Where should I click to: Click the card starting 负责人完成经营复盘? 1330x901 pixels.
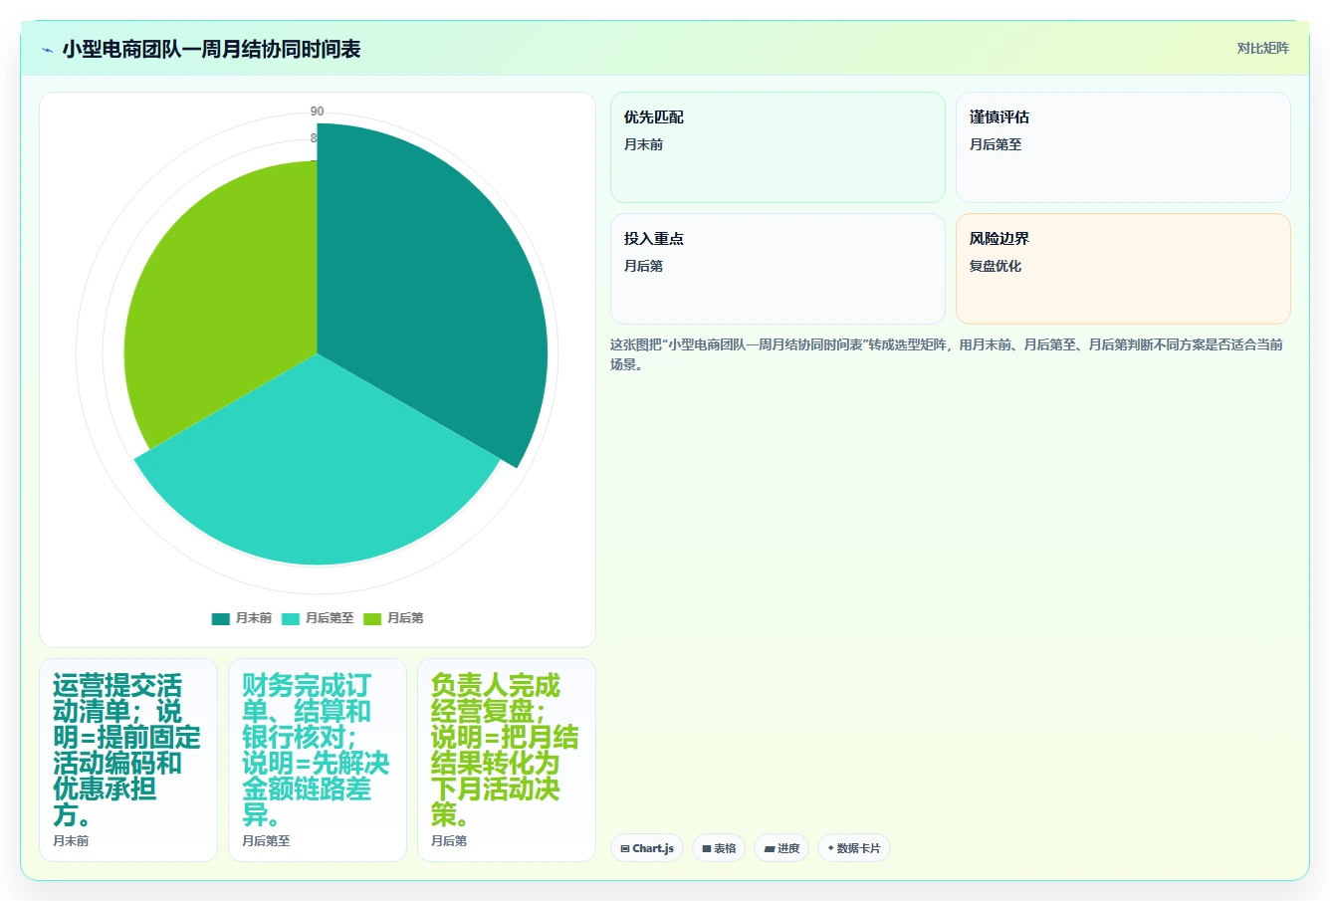pyautogui.click(x=507, y=760)
